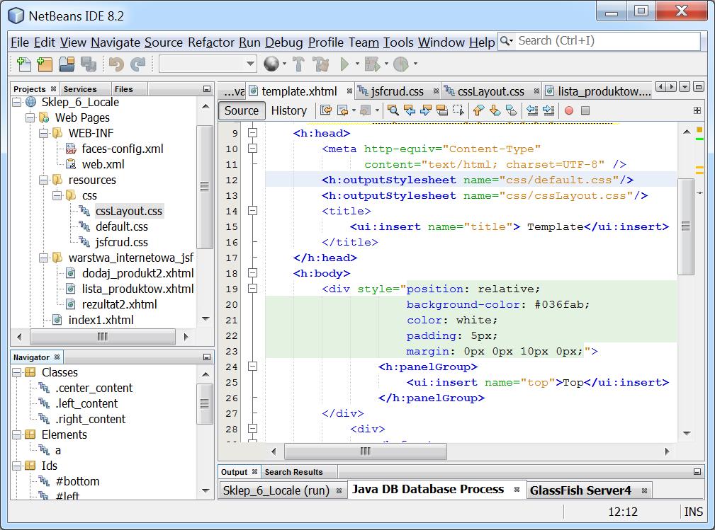
Task: Minimize the Navigator window
Action: click(207, 357)
